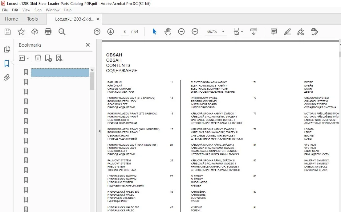Click 'LABELS, SYMBOLS' contents entry

coord(316,167)
